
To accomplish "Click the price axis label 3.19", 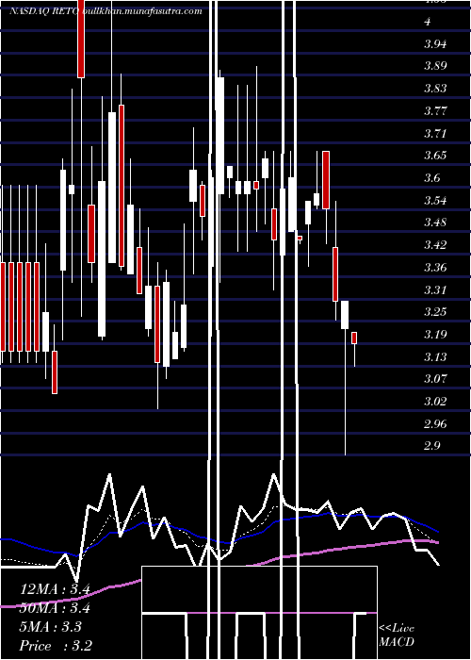I will 435,334.
